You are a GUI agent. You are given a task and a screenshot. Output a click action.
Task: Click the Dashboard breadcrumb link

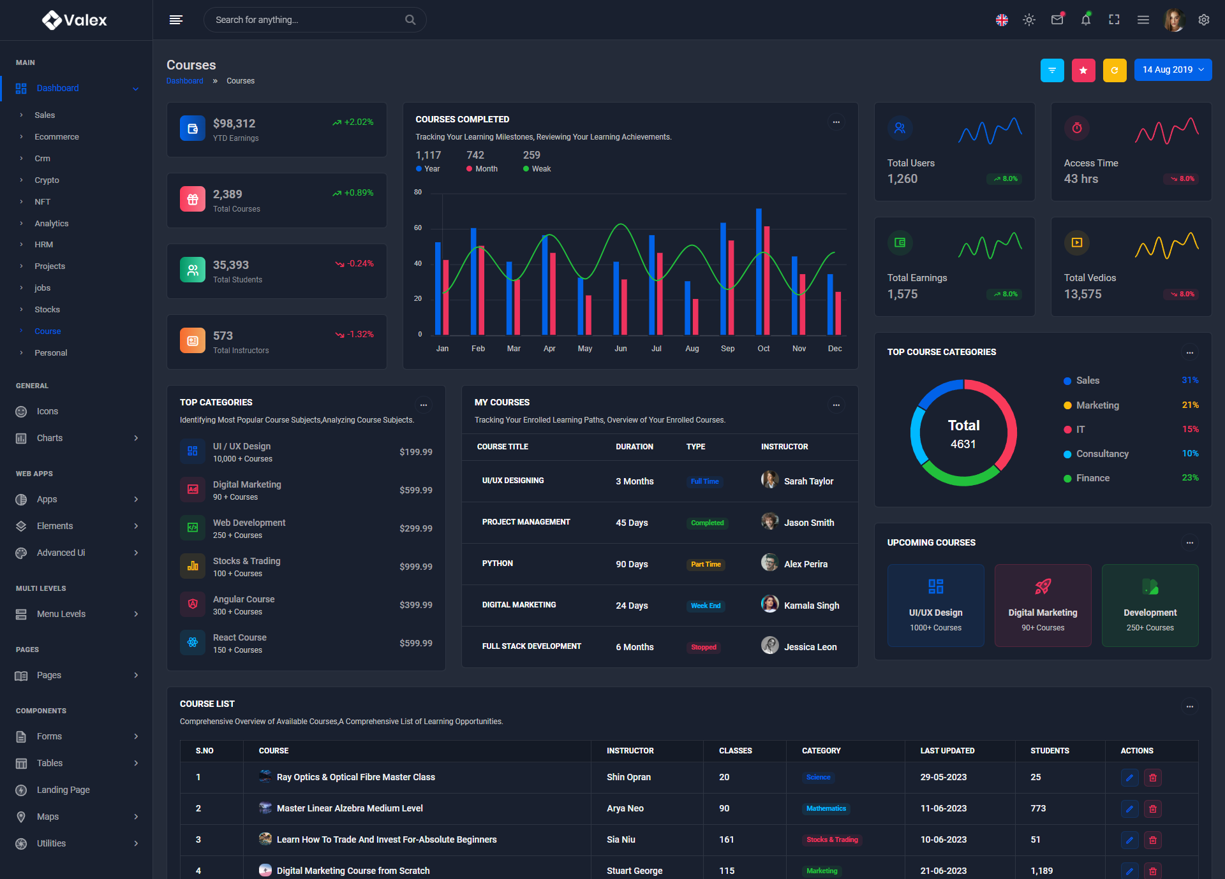click(184, 81)
